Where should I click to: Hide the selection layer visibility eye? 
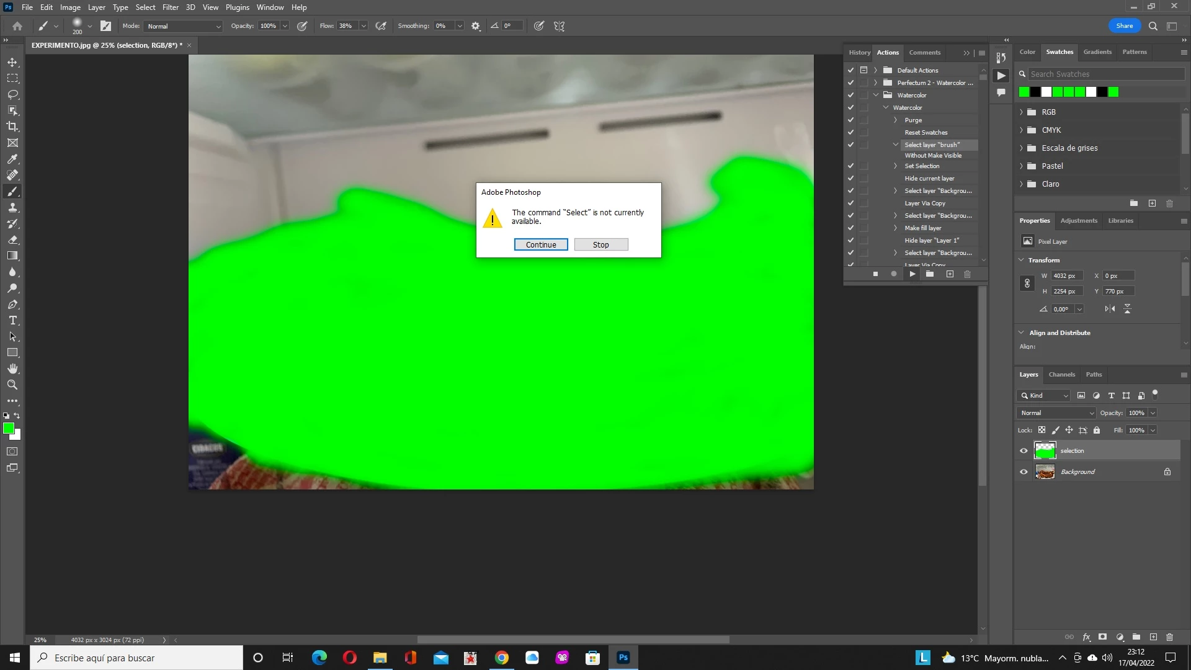(x=1024, y=451)
